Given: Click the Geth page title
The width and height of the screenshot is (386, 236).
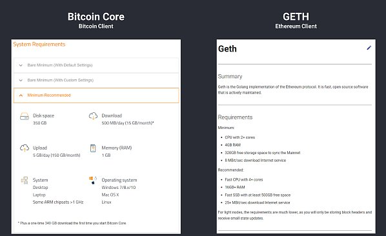Looking at the screenshot, I should coord(227,48).
